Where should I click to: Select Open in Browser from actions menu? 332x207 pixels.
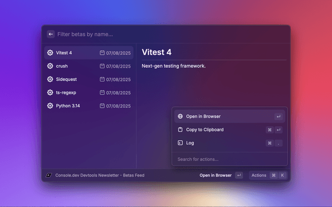(x=203, y=116)
